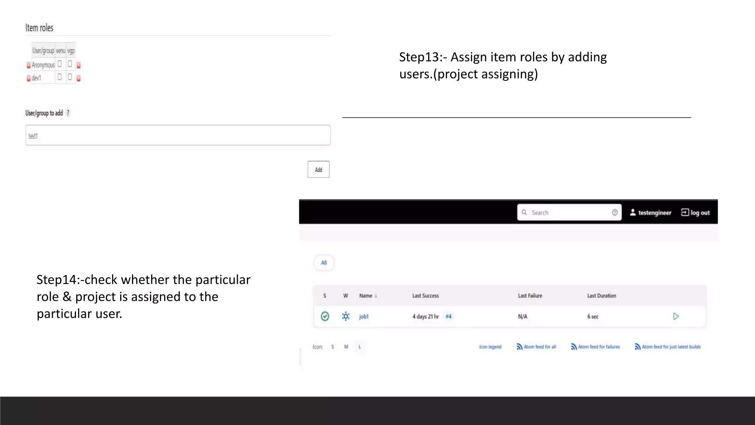Click the Anonymous user name
755x425 pixels.
pos(43,65)
